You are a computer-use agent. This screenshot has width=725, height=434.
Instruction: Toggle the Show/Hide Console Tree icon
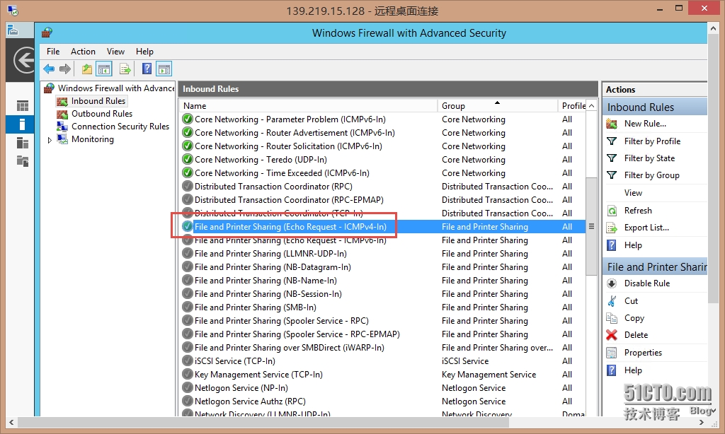click(x=104, y=69)
